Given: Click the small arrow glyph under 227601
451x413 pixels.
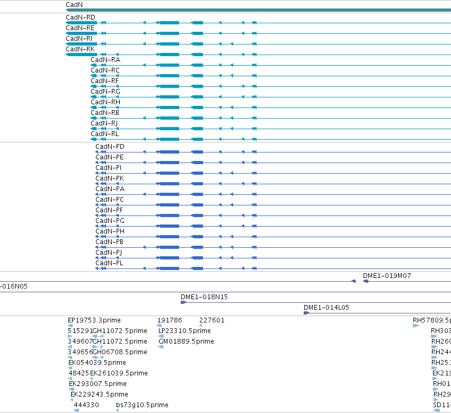Looking at the screenshot, I should tap(200, 326).
